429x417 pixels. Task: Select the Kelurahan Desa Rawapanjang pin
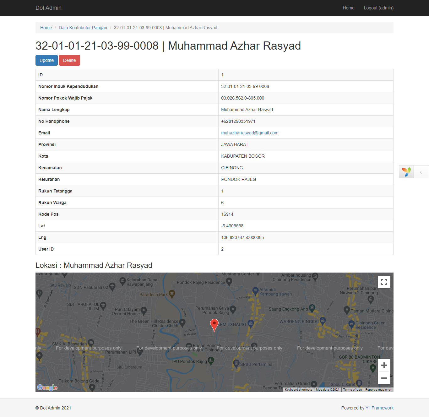pos(122,281)
